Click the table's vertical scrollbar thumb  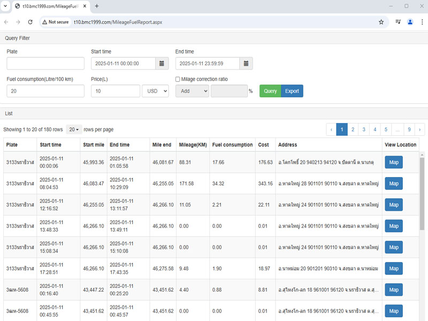point(422,194)
